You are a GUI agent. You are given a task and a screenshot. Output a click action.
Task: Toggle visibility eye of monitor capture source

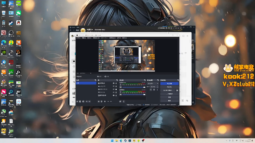(x=113, y=95)
